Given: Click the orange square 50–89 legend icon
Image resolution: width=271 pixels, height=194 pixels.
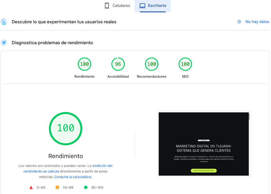Looking at the screenshot, I should tap(57, 187).
